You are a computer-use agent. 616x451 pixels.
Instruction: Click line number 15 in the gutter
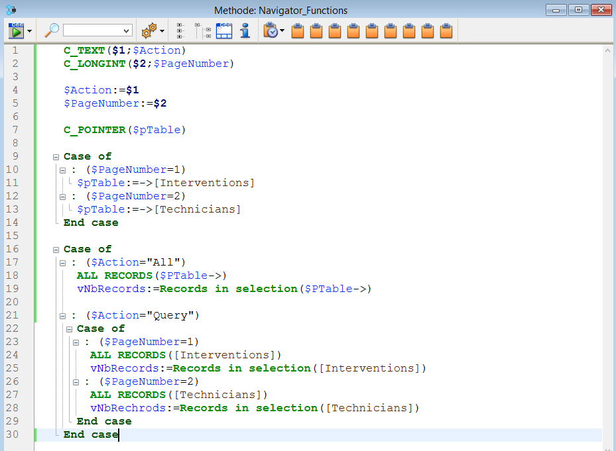click(x=15, y=236)
